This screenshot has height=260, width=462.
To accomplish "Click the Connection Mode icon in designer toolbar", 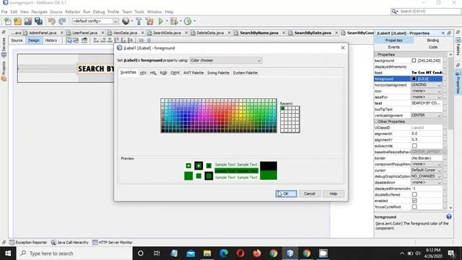I will [76, 40].
